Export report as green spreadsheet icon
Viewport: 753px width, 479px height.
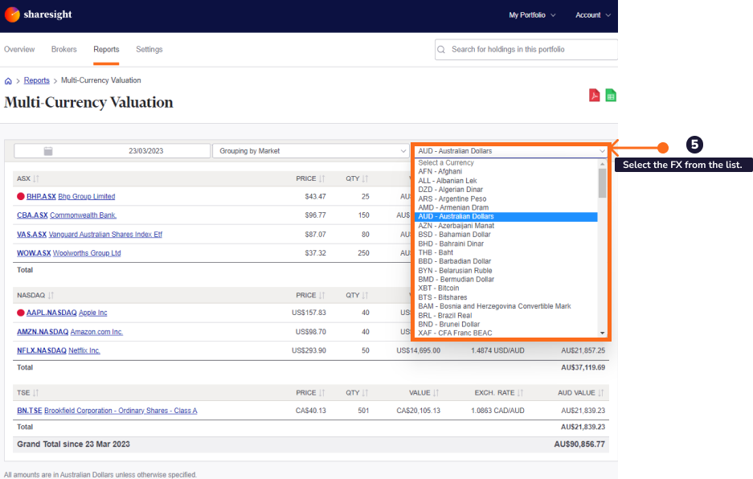[x=611, y=95]
